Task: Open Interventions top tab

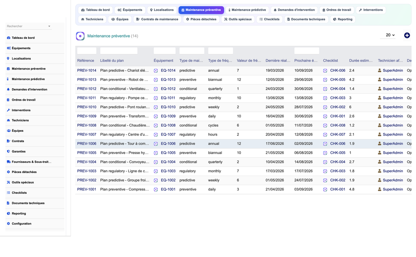Action: pyautogui.click(x=371, y=10)
